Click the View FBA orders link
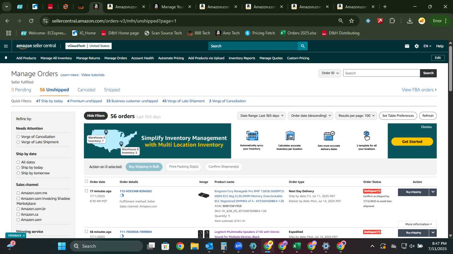Viewport: 453px width, 254px height. pos(419,90)
